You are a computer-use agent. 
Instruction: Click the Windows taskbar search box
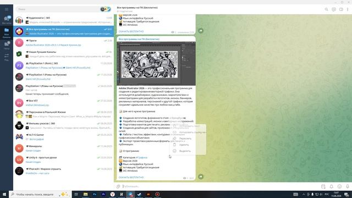click(x=40, y=194)
